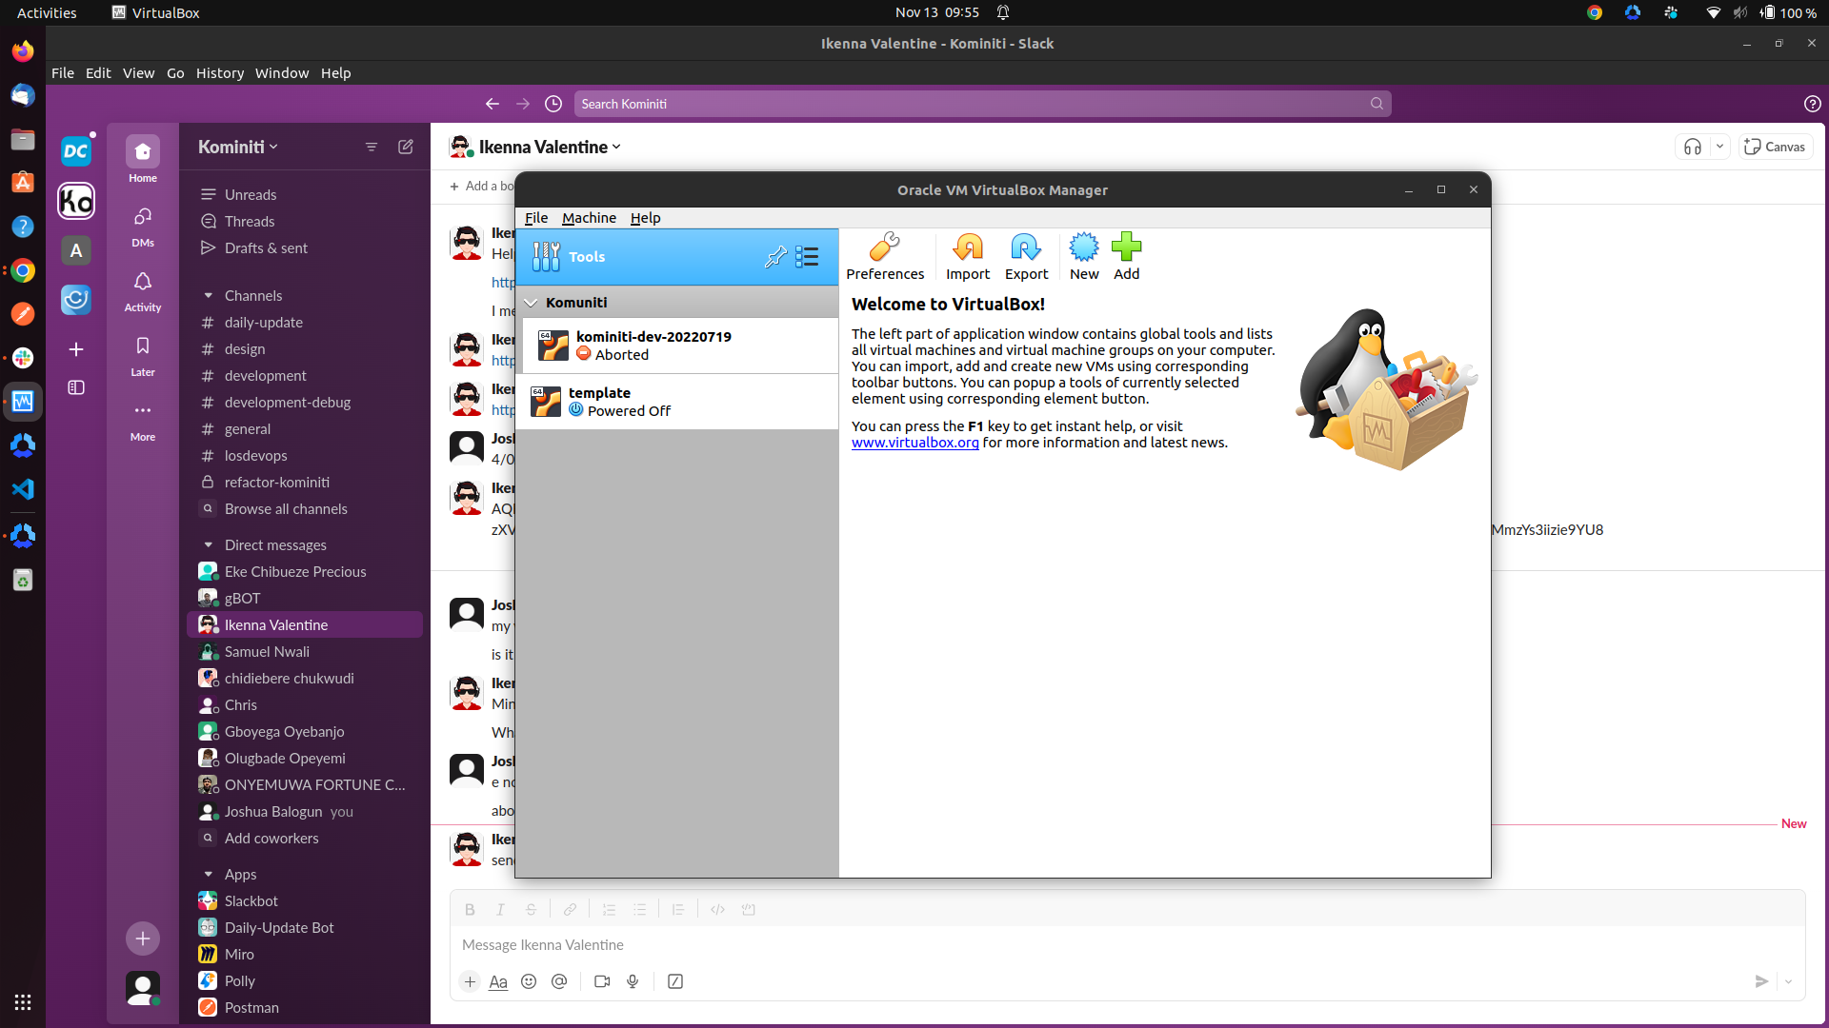1829x1028 pixels.
Task: Click the Tools pin icon
Action: (x=775, y=257)
